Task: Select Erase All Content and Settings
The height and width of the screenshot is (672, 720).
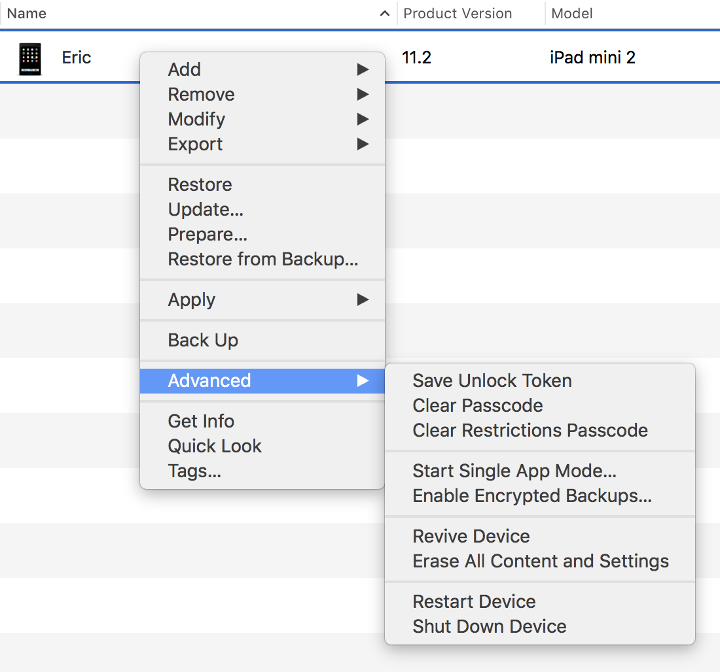Action: click(x=540, y=561)
